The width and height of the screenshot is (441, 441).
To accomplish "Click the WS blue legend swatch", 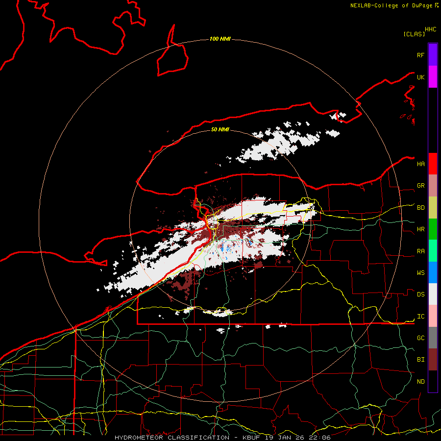I will pyautogui.click(x=433, y=272).
